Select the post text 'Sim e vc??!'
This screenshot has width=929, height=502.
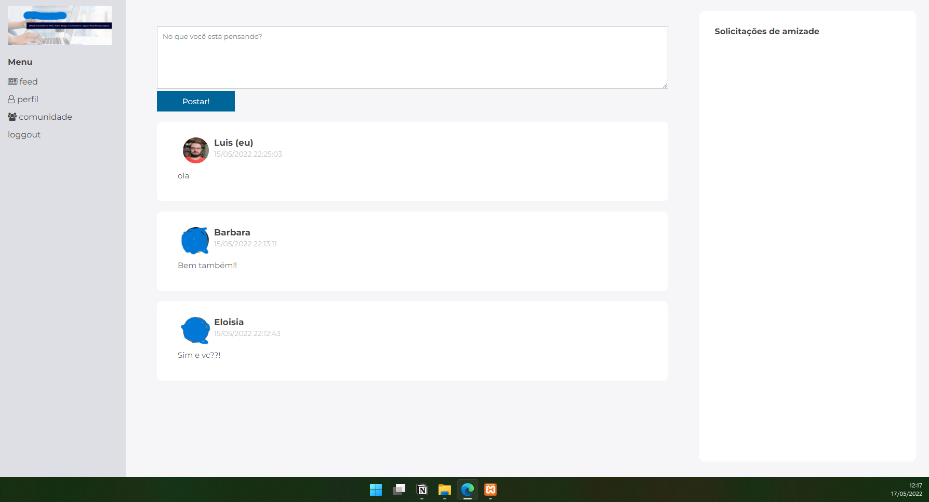tap(199, 355)
